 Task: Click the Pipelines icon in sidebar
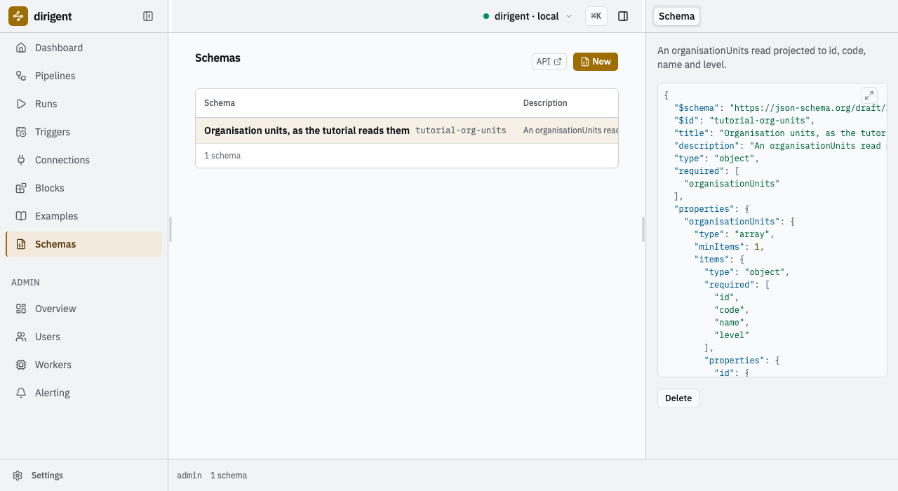coord(21,76)
